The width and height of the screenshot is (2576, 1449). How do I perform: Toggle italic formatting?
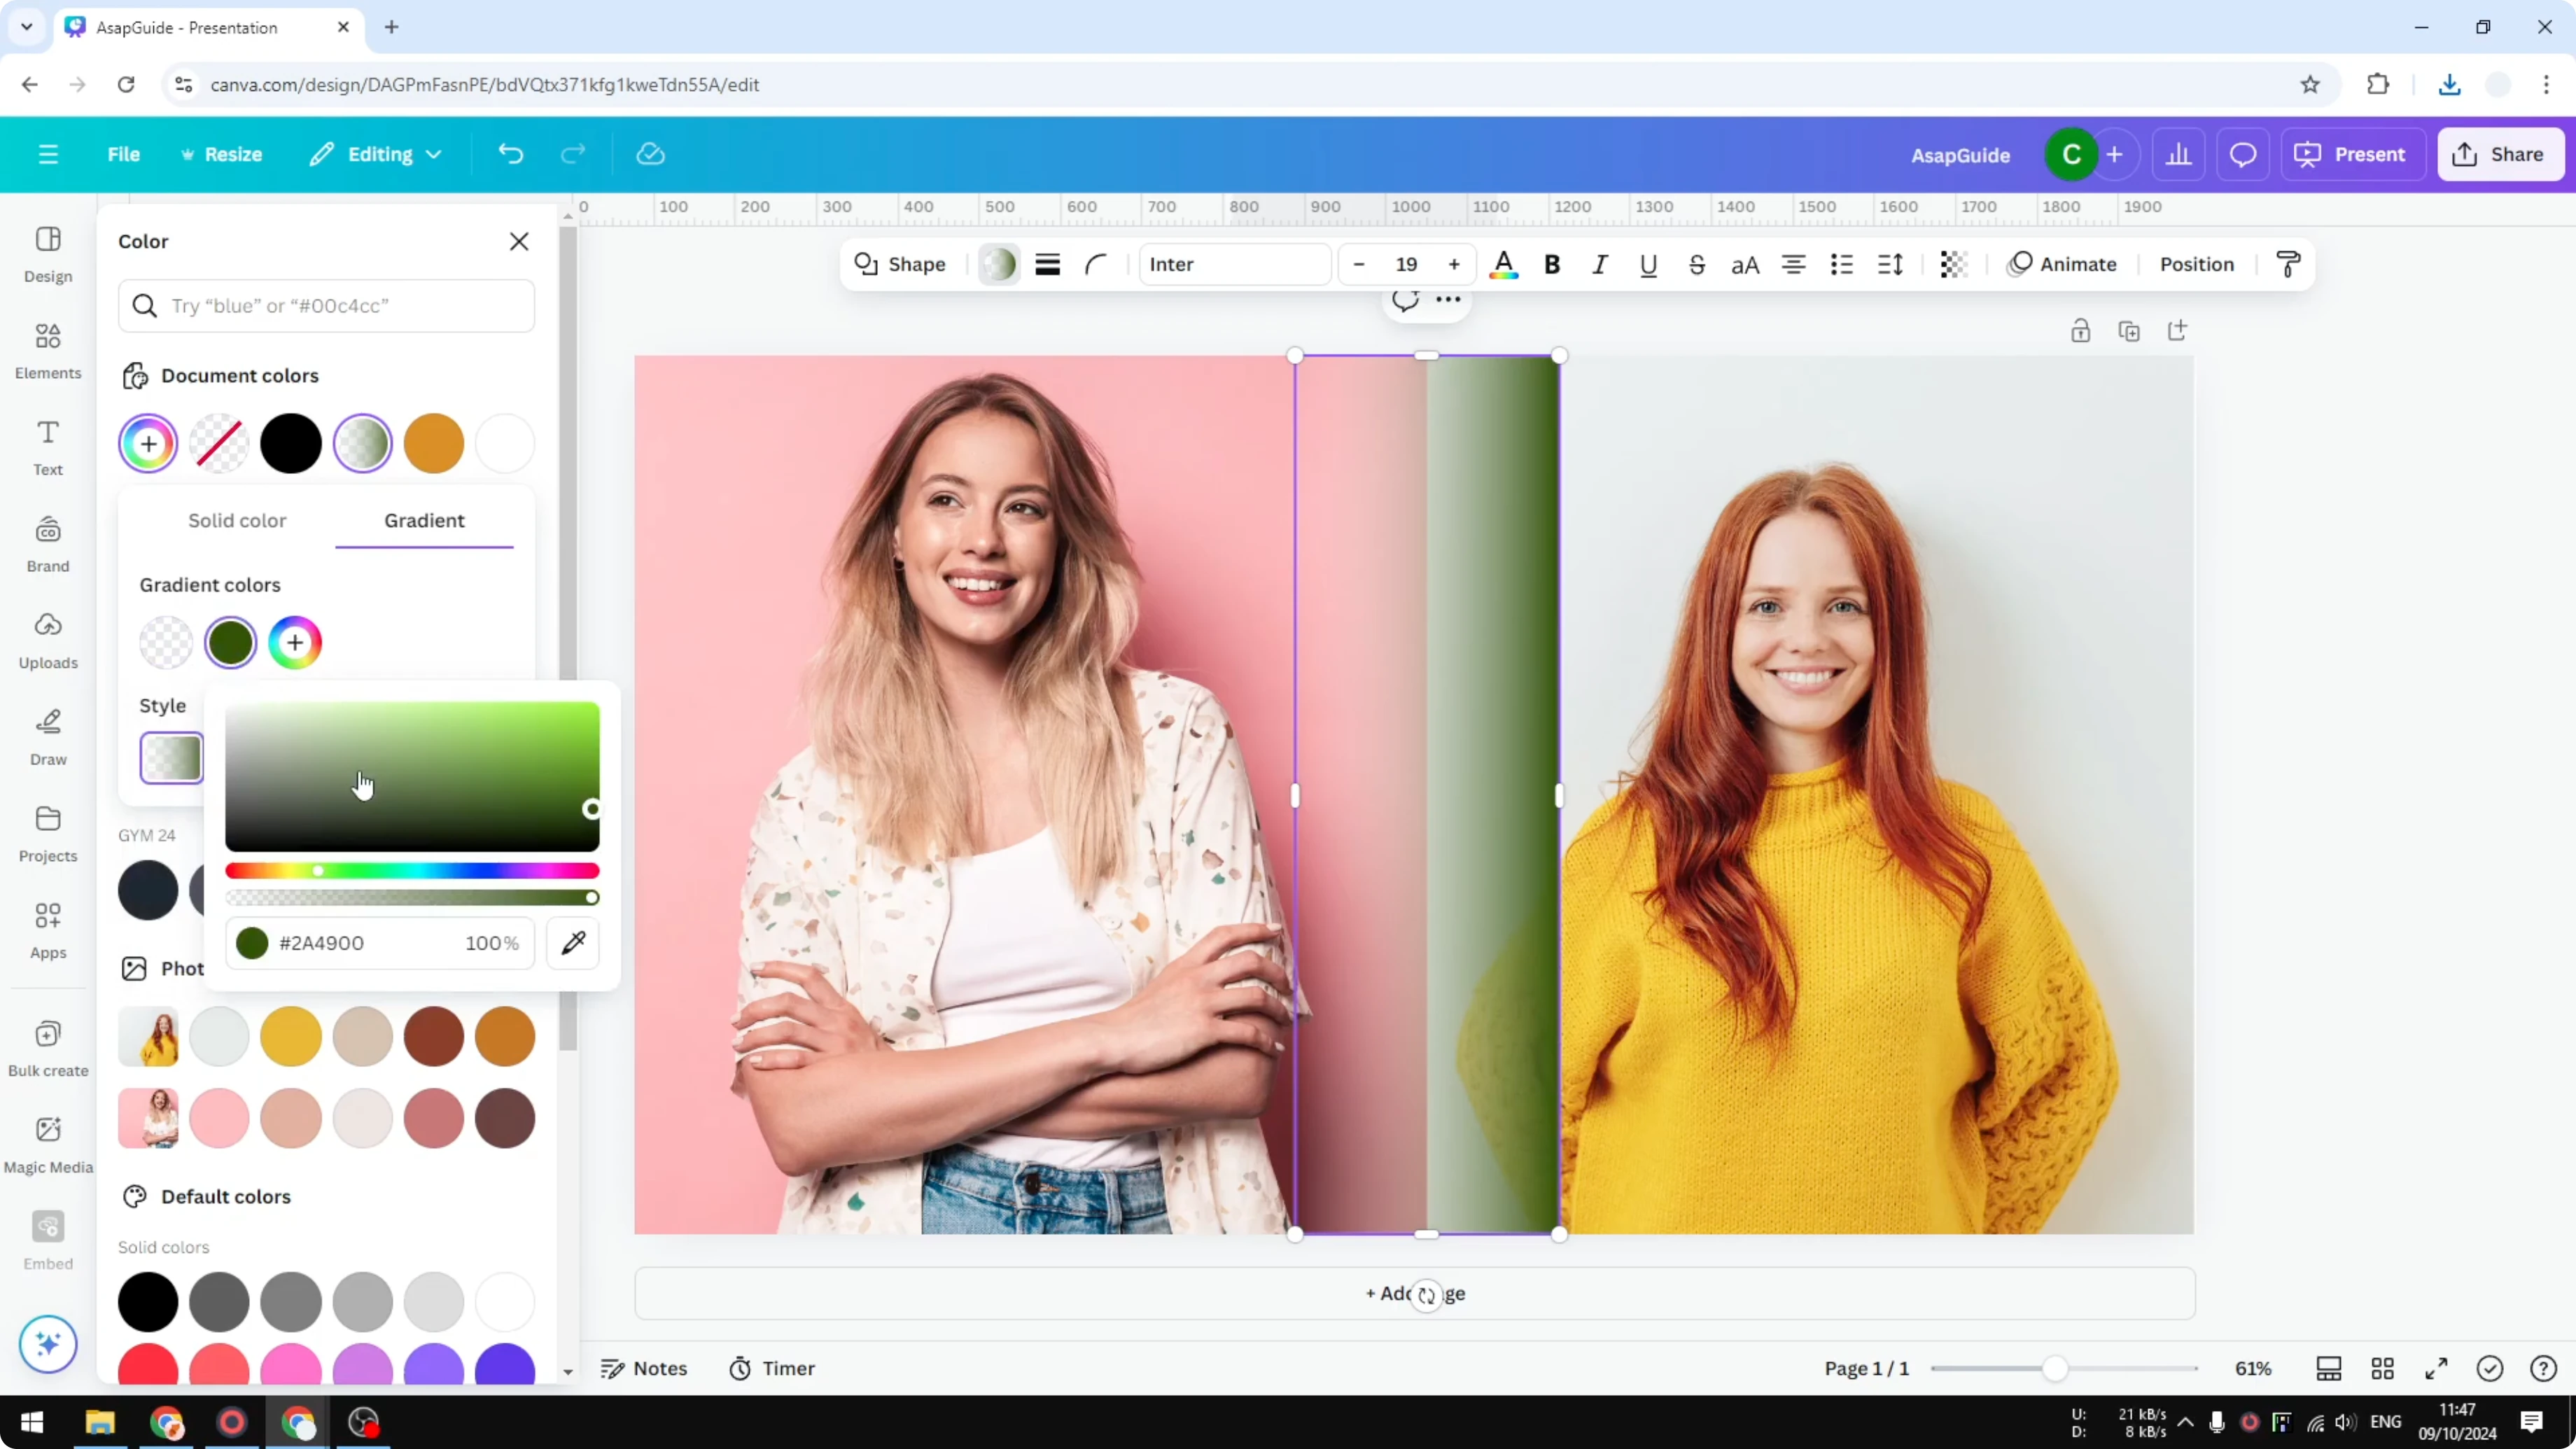(1600, 264)
